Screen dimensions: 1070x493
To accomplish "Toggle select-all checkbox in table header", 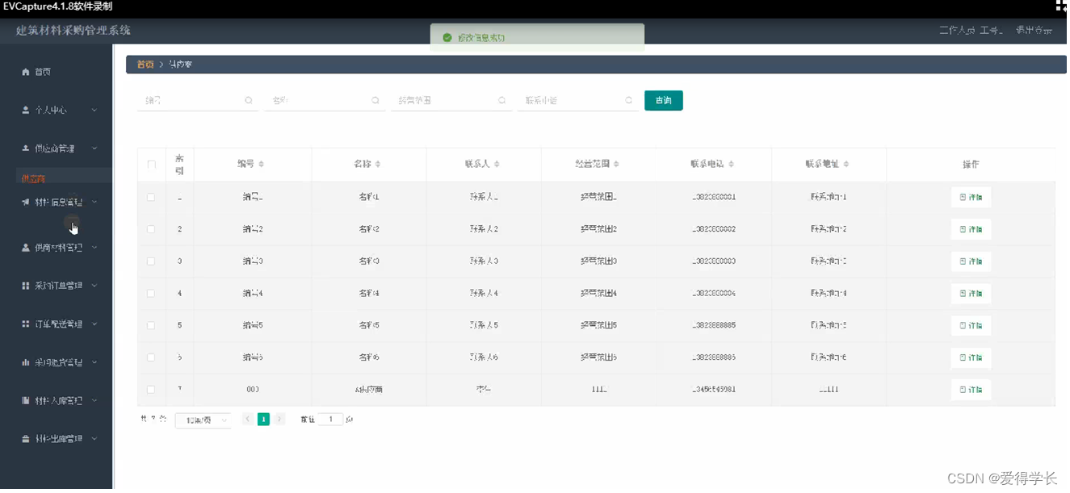I will click(x=151, y=165).
